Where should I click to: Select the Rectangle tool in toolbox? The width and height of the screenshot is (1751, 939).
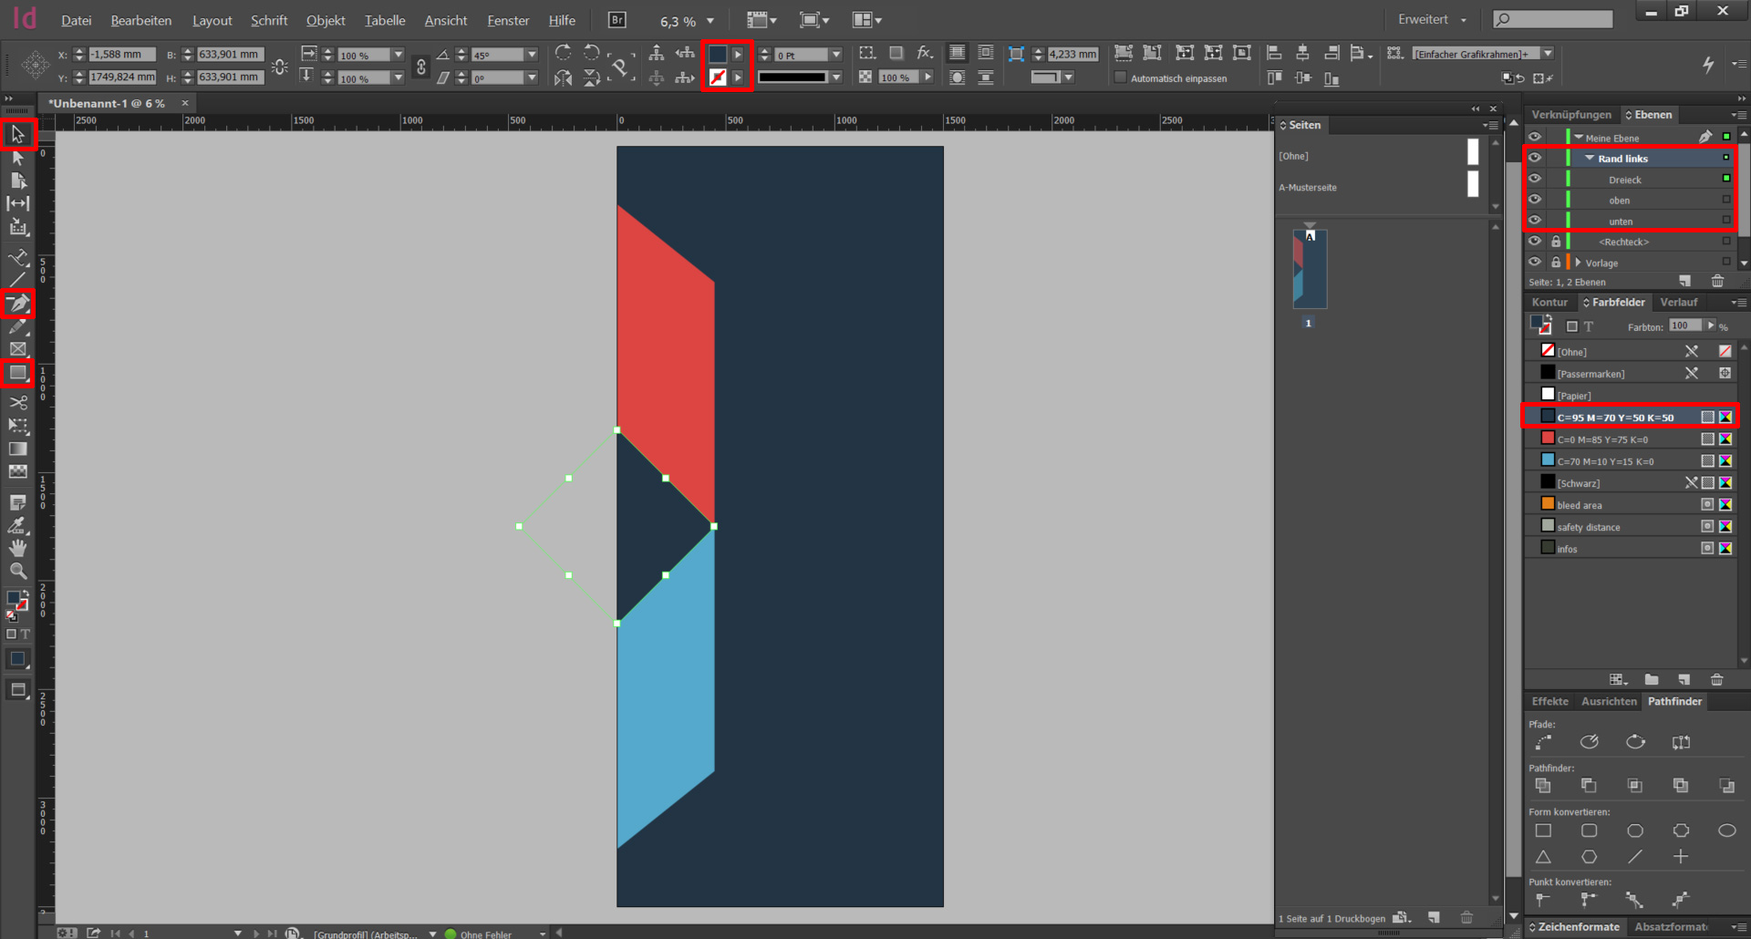18,373
